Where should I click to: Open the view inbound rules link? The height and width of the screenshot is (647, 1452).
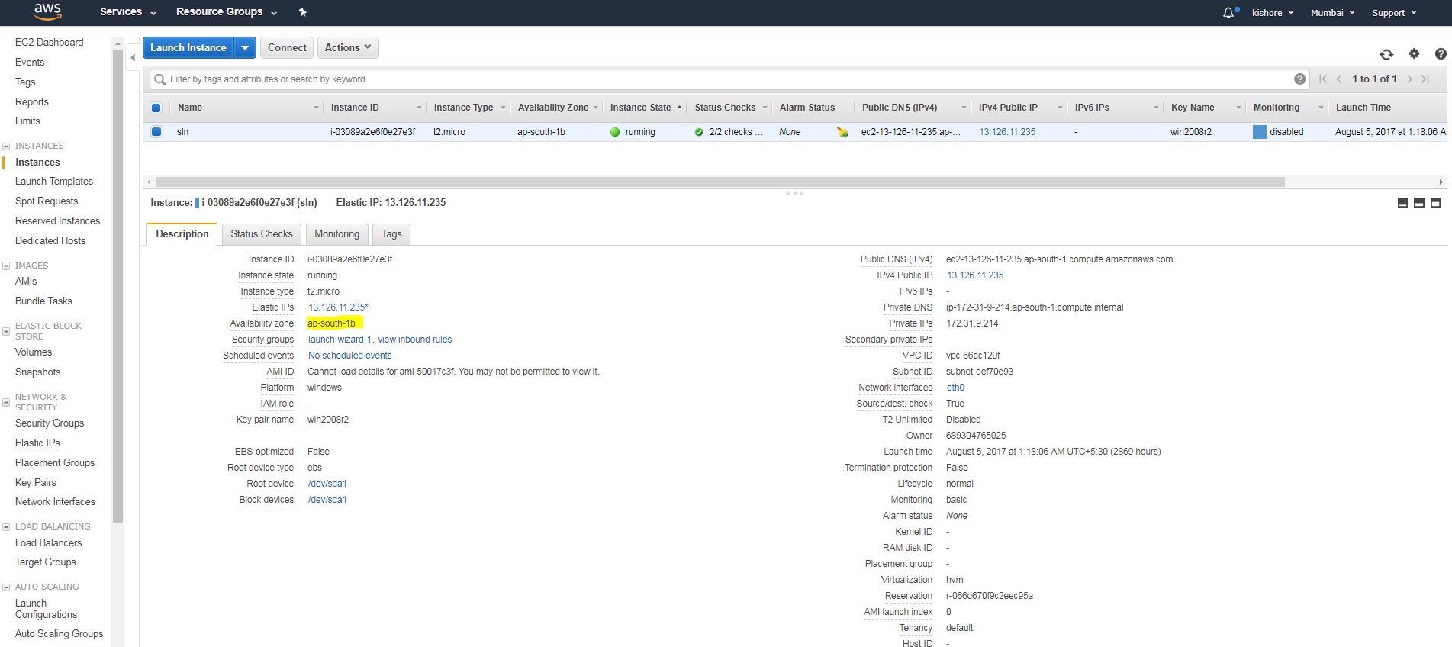pyautogui.click(x=414, y=340)
